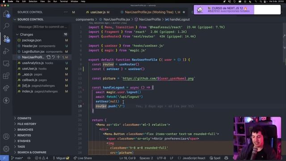The height and width of the screenshot is (161, 286).
Task: Click the Spell checker status item
Action: (x=215, y=158)
